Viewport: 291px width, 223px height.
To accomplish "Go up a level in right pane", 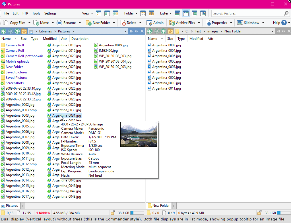I will click(163, 31).
